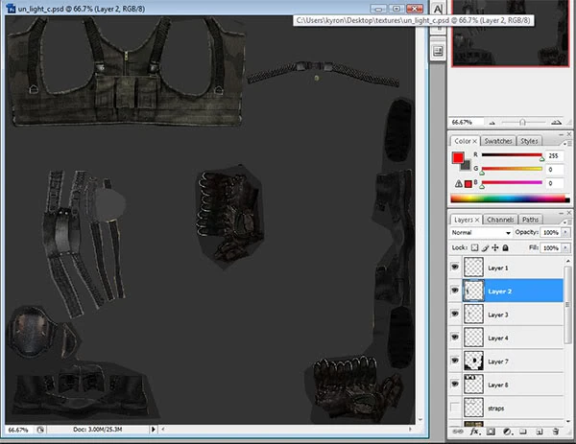
Task: Enable lock transparent pixels
Action: (473, 247)
